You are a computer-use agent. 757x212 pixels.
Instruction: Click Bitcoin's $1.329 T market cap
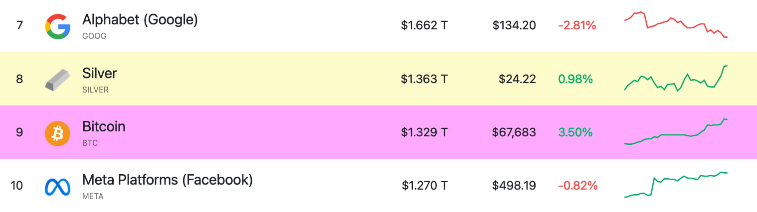(x=424, y=132)
